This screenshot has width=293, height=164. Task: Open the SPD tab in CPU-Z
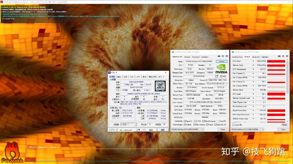coord(138,77)
